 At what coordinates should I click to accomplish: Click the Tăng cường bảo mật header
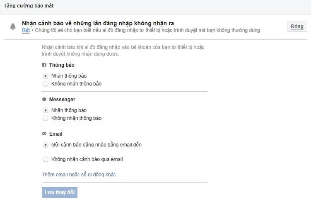coord(29,6)
